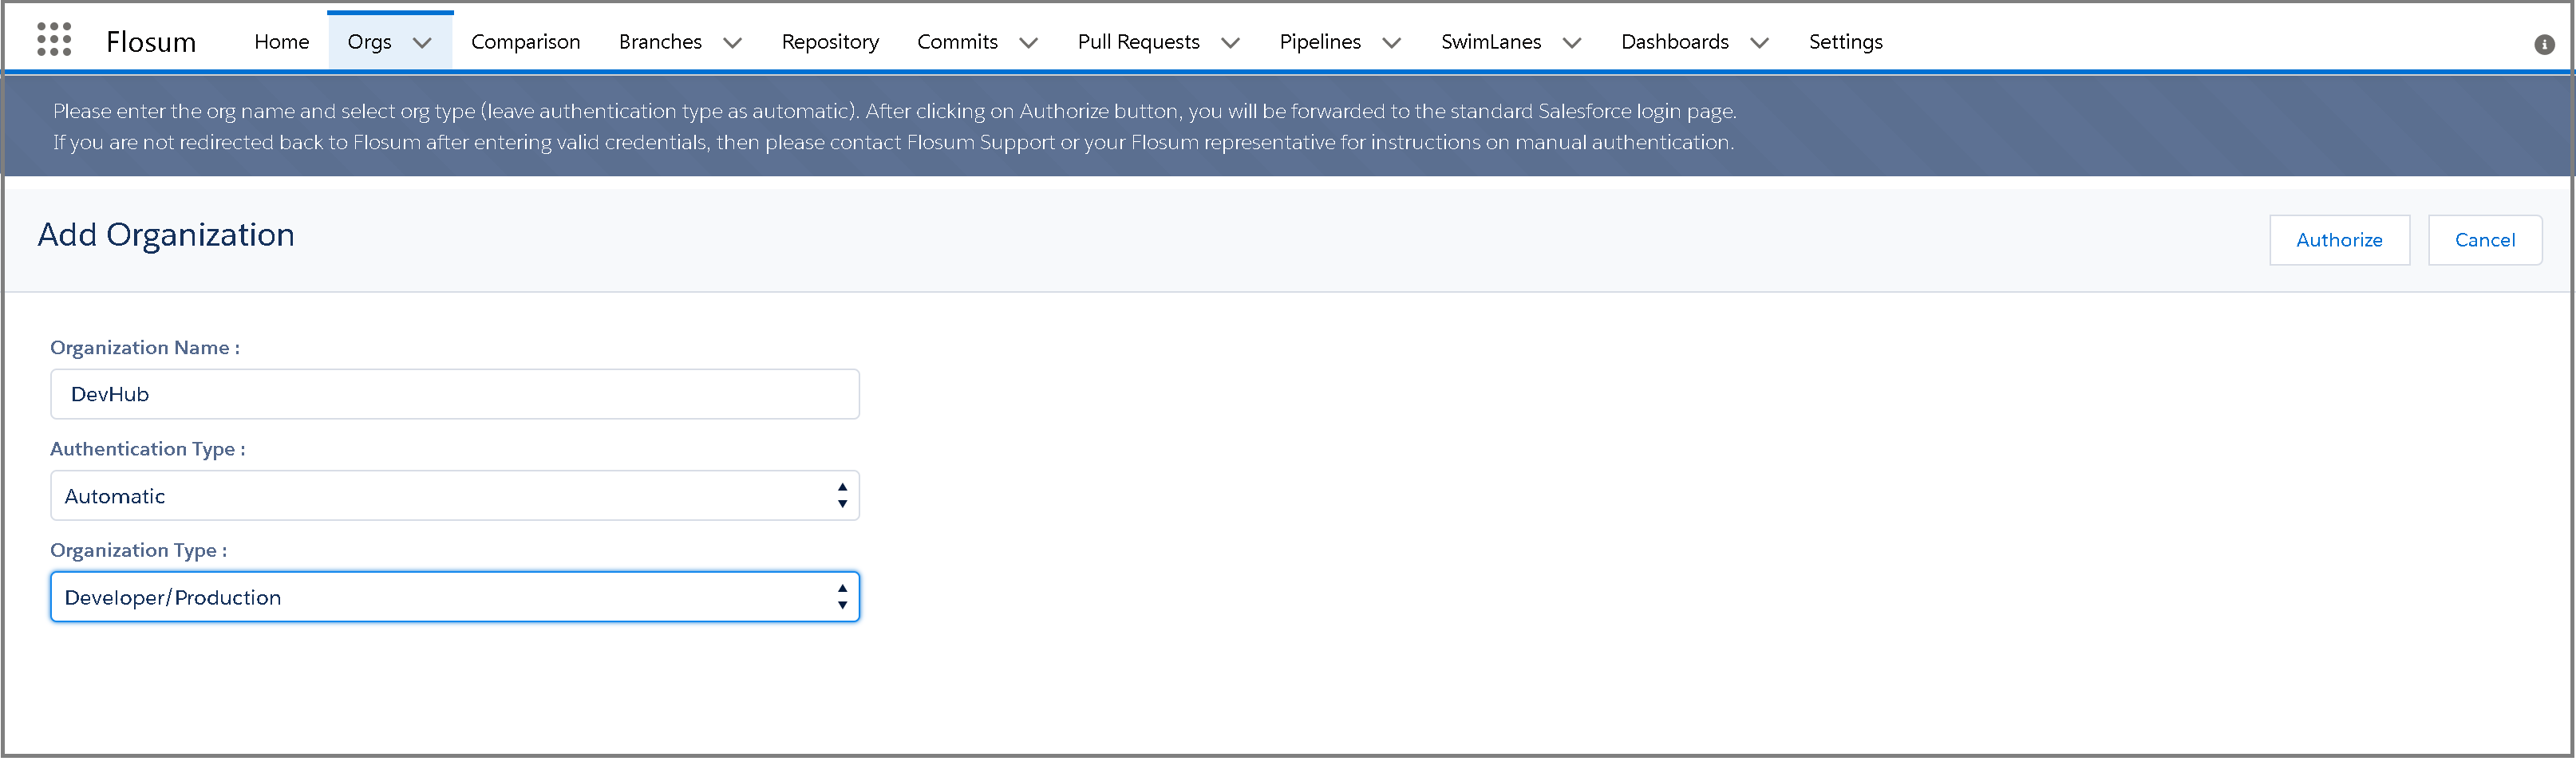
Task: Expand the Pull Requests chevron
Action: click(1230, 42)
